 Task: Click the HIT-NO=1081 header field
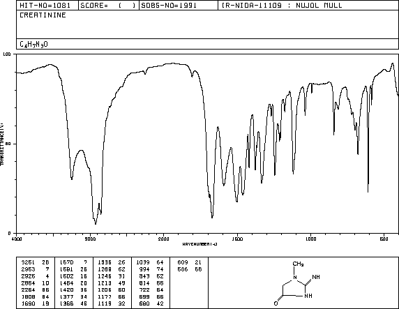coord(47,6)
